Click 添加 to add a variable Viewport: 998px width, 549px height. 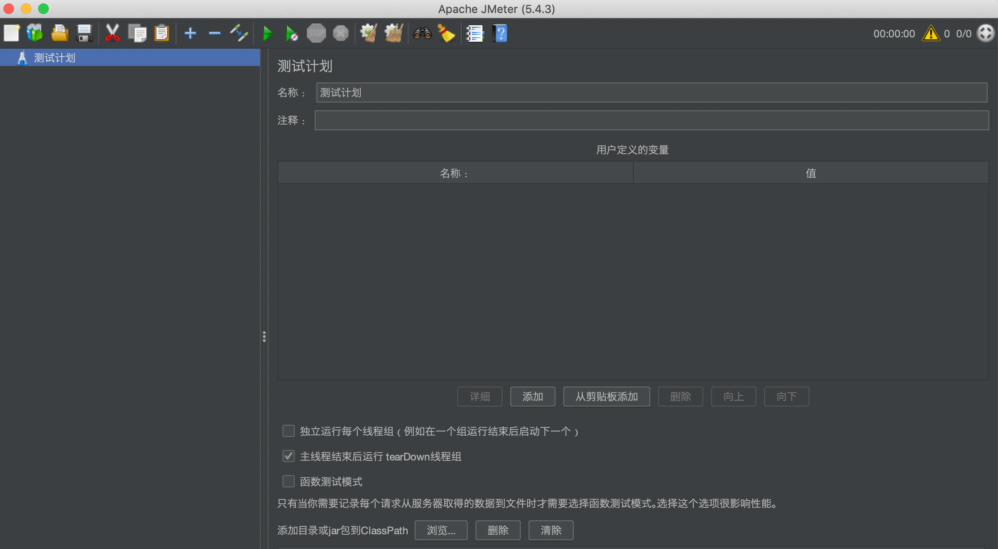click(533, 397)
